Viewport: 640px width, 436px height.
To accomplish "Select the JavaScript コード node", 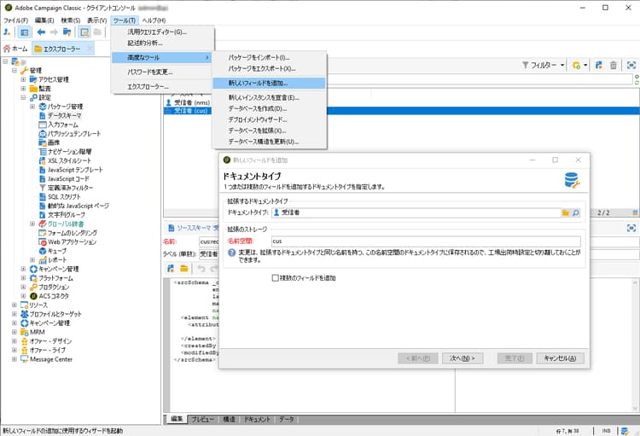I will click(64, 179).
